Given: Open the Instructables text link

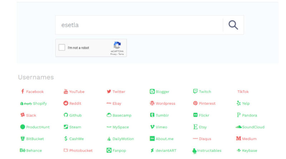Looking at the screenshot, I should (209, 150).
